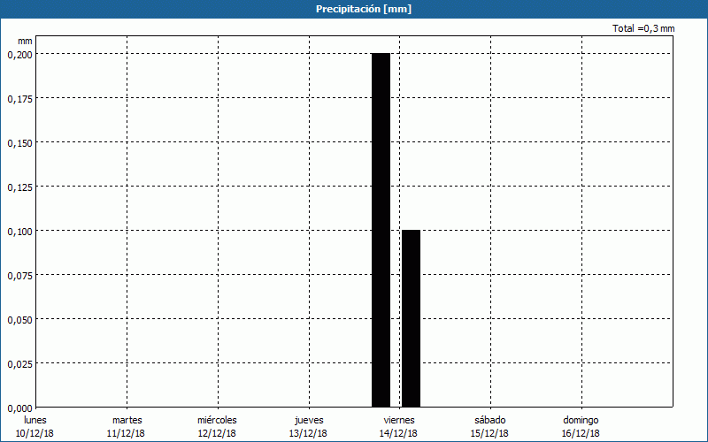Click the 11/12/18 date label

point(126,433)
